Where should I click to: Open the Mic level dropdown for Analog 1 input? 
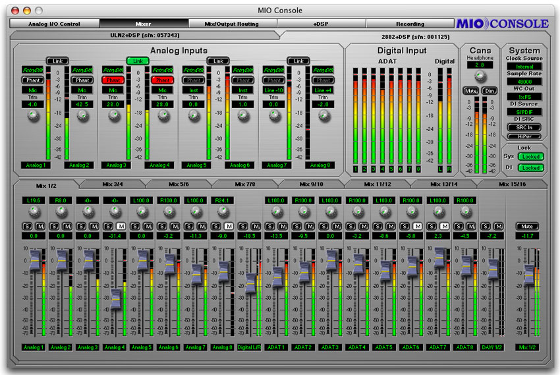[x=32, y=90]
